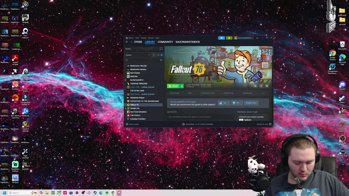
Task: Open Battle.net desktop shortcut
Action: coord(25,112)
